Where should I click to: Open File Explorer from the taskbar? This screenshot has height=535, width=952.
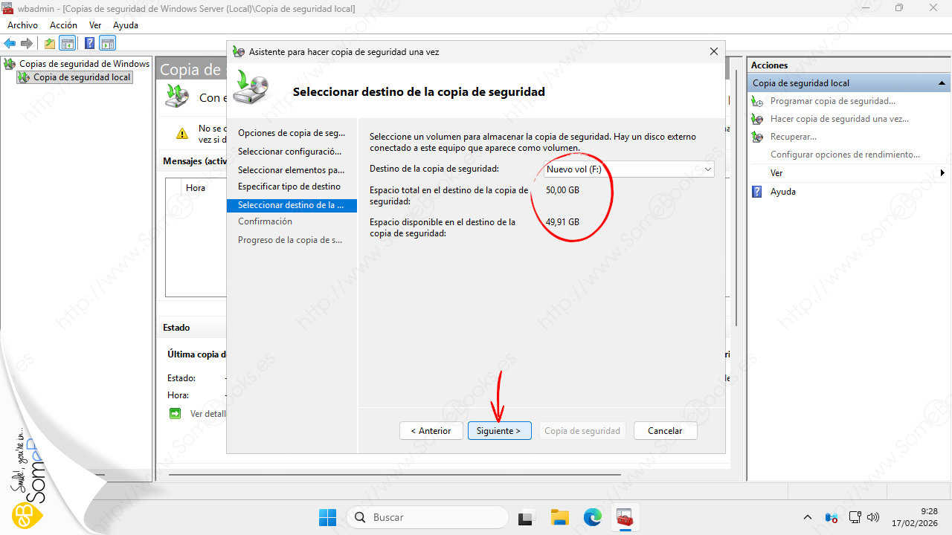click(x=559, y=517)
